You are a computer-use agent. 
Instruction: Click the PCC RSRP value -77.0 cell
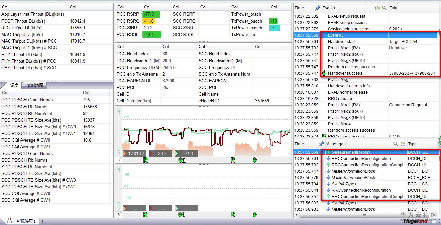151,14
